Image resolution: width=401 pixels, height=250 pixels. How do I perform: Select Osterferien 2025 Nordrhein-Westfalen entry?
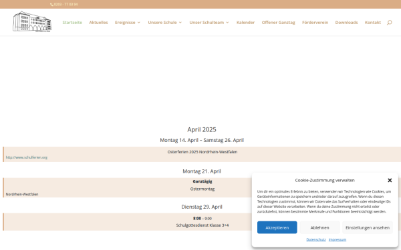(x=203, y=152)
